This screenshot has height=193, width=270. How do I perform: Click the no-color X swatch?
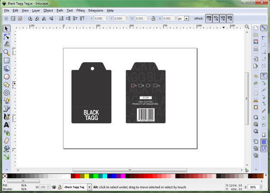pos(5,176)
